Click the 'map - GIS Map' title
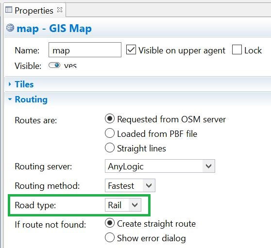This screenshot has width=271, height=248. pos(54,28)
